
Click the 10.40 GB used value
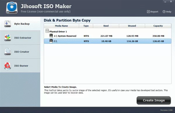[x=106, y=41]
